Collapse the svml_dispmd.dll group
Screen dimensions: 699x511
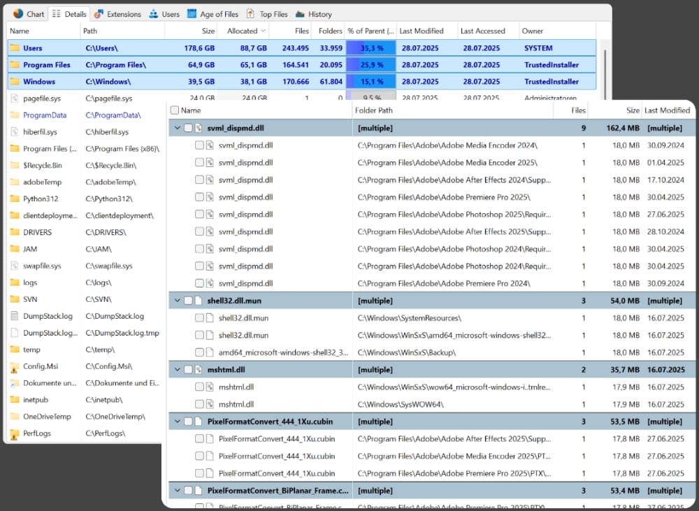177,128
